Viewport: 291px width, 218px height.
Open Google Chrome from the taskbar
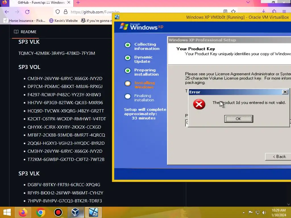41,212
